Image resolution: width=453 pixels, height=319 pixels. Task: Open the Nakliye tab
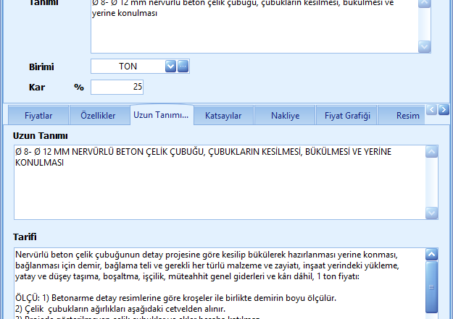285,115
